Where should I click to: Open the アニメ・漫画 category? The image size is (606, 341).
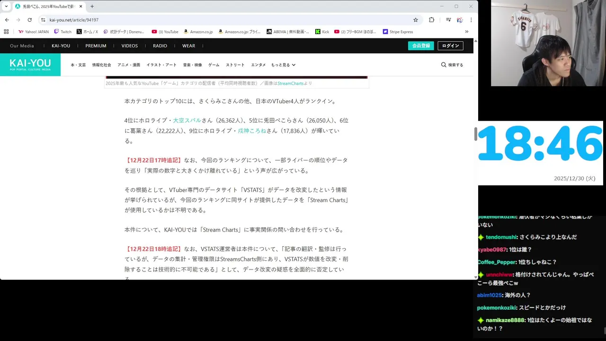(129, 65)
